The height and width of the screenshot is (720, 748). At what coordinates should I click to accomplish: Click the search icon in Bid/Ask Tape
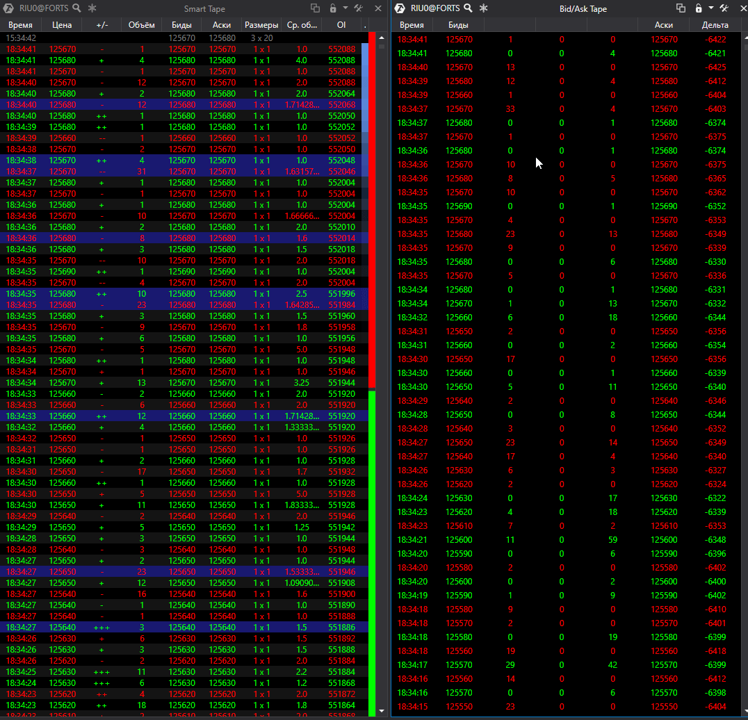point(469,8)
